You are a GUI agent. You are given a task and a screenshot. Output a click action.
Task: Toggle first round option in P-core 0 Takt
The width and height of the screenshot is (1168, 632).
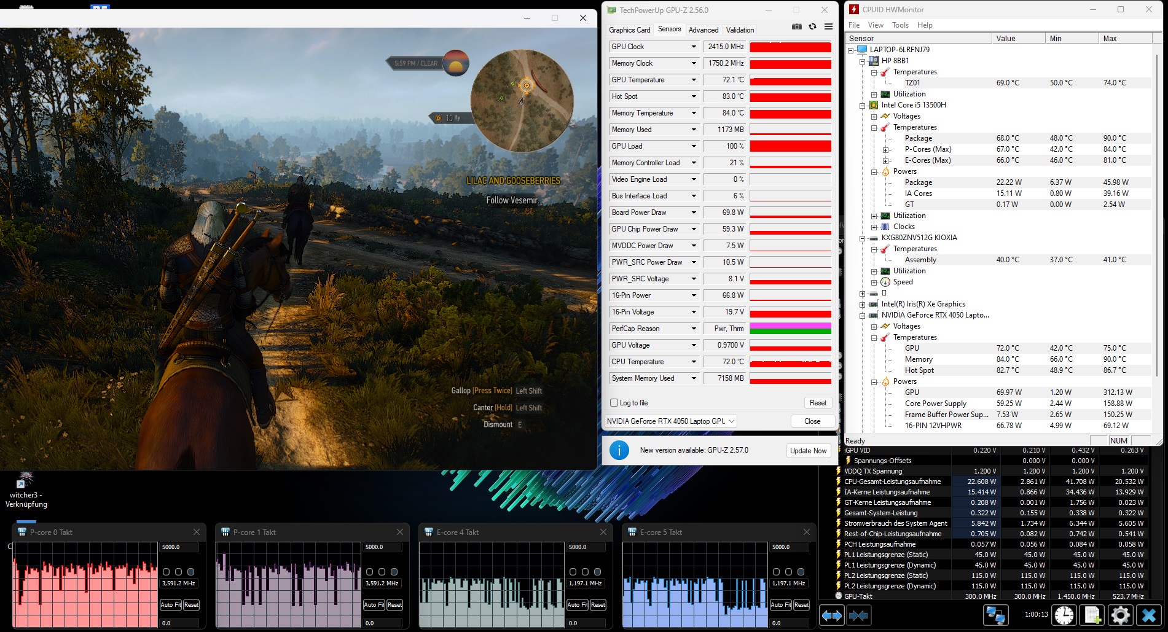pyautogui.click(x=166, y=572)
